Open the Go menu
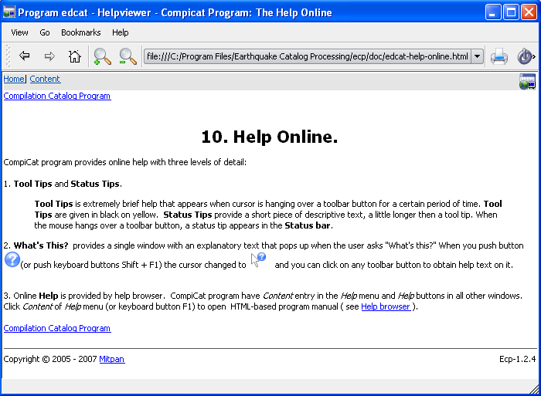 pos(45,32)
